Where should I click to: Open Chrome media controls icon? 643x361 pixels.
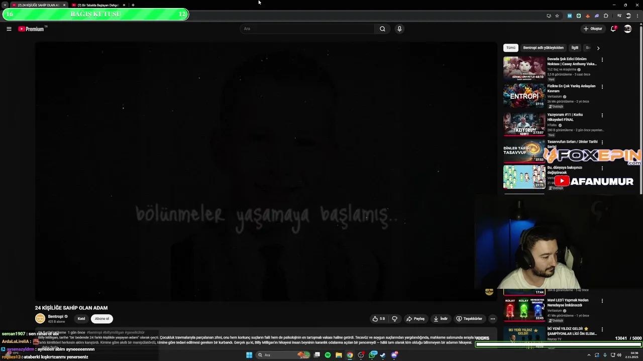click(618, 16)
